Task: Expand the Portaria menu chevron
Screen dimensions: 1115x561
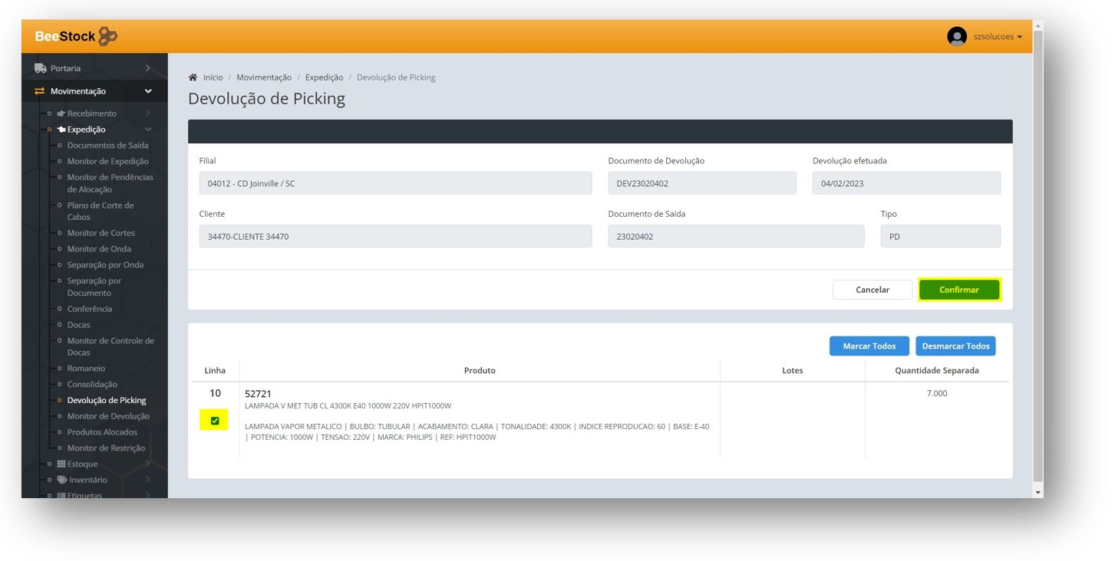Action: tap(148, 68)
